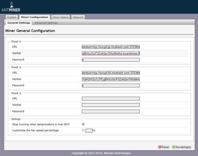The width and height of the screenshot is (198, 156).
Task: Click the Pool 1 Password field
Action: pos(111,60)
